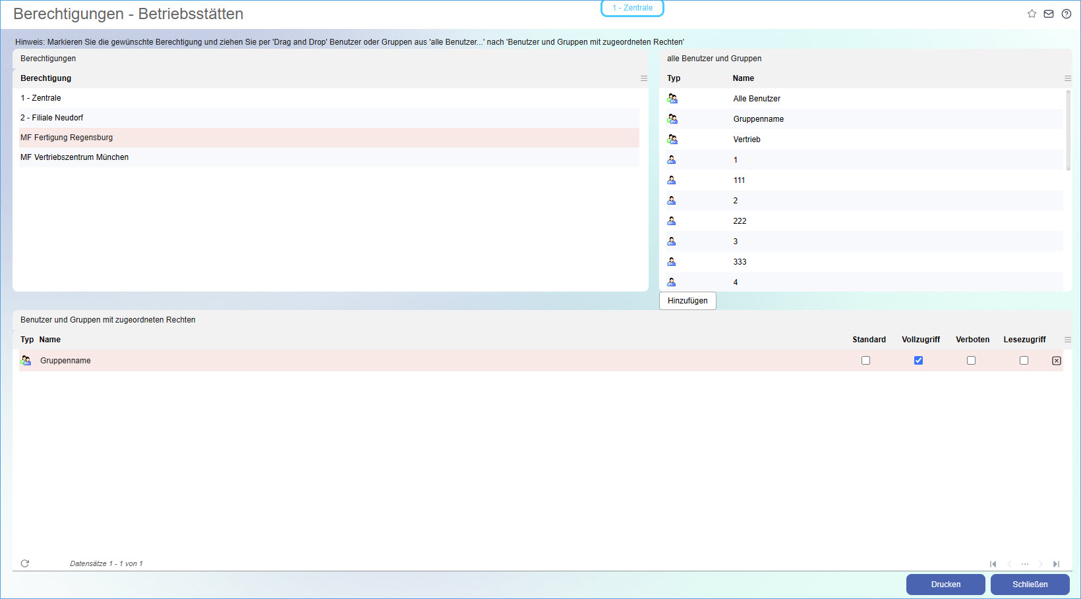Viewport: 1081px width, 599px height.
Task: Click user icon beside entry 111
Action: pos(672,180)
